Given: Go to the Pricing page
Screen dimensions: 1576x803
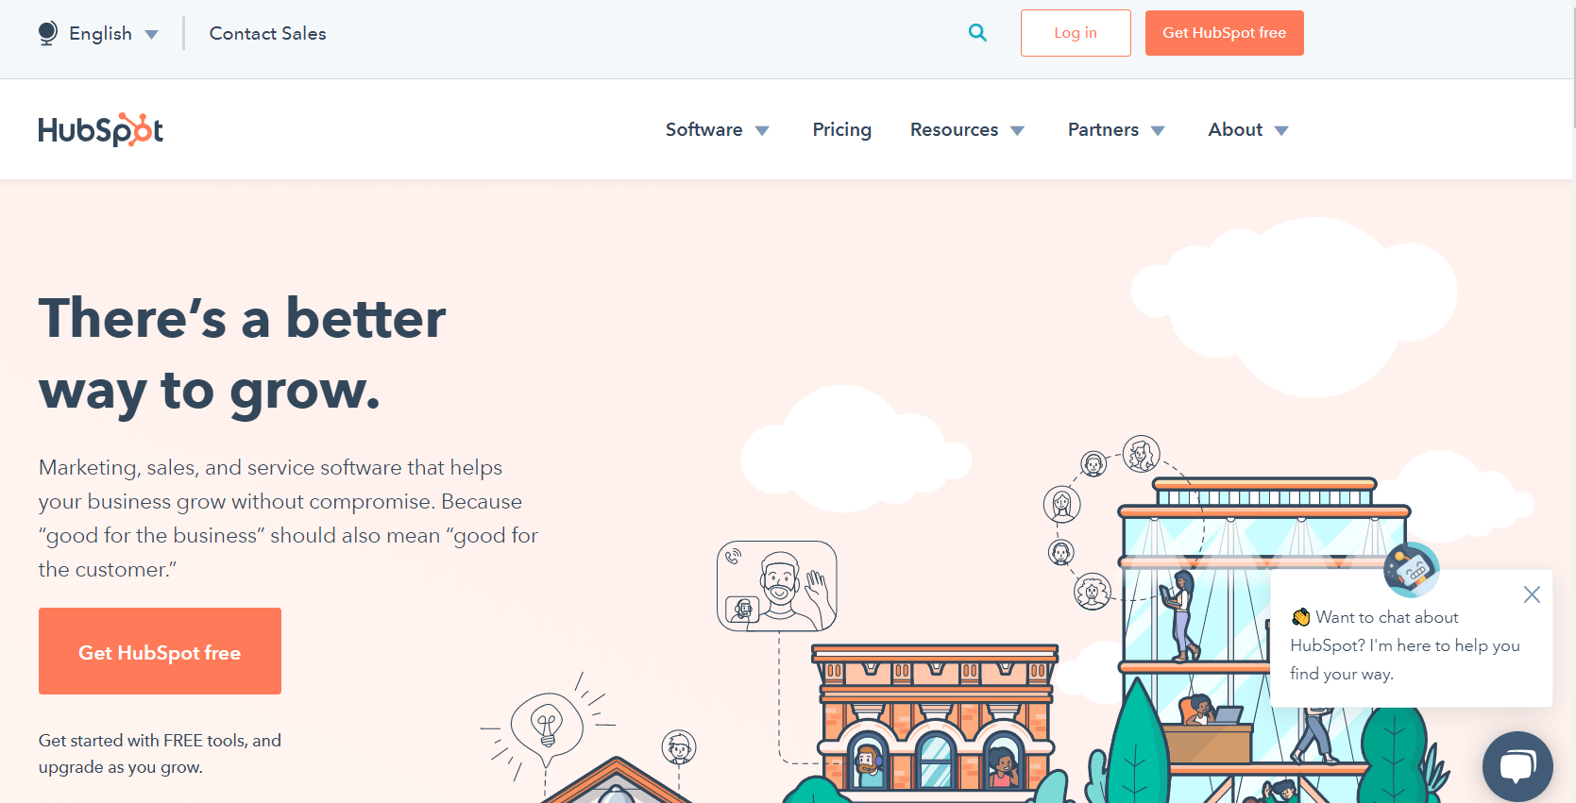Looking at the screenshot, I should pos(841,129).
